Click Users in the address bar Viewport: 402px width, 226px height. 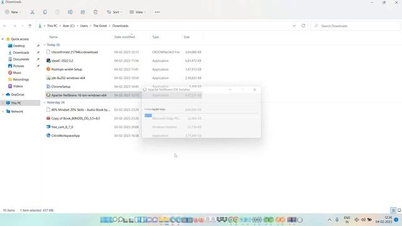[x=84, y=26]
